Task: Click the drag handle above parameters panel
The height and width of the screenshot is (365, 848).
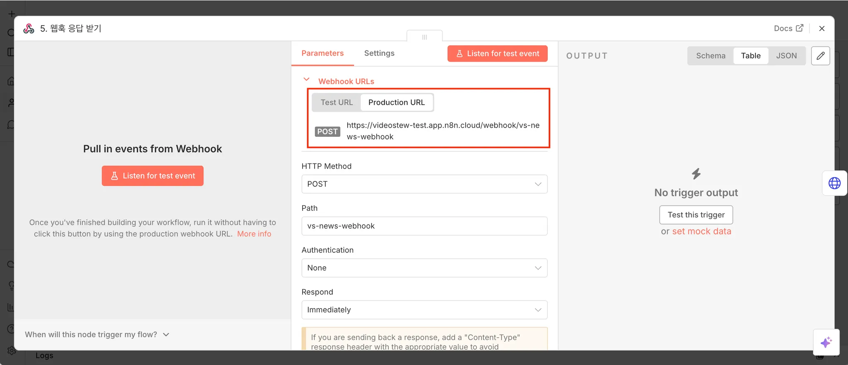Action: pos(424,37)
